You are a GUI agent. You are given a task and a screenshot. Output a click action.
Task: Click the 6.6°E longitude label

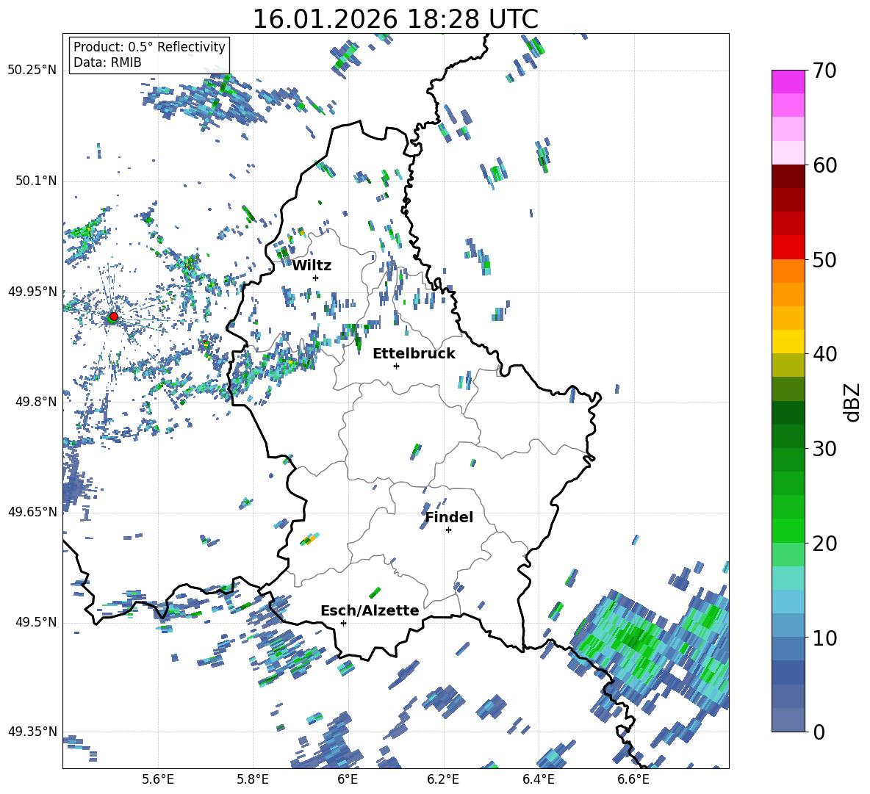click(x=633, y=779)
